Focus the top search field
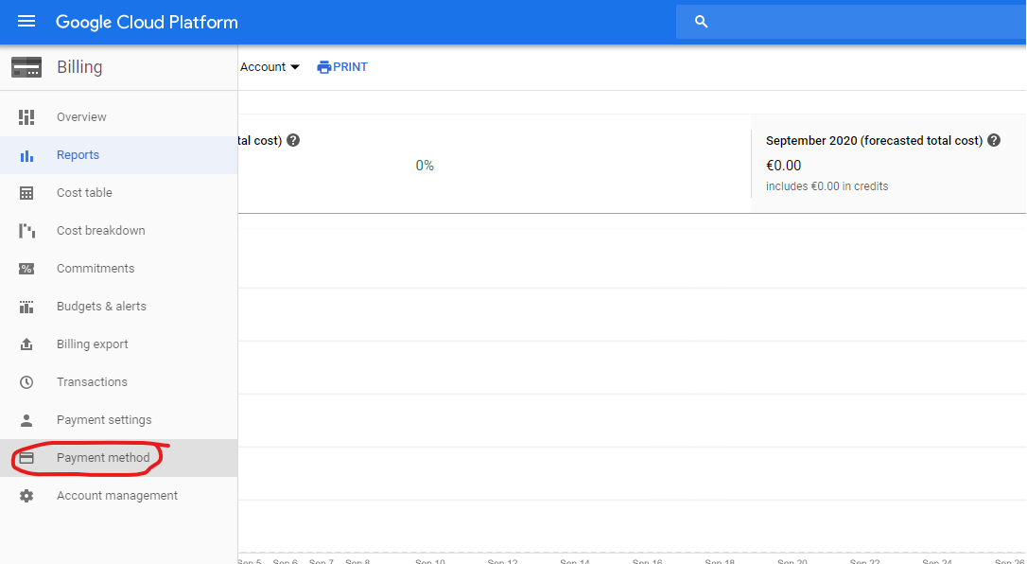This screenshot has width=1027, height=564. (x=851, y=22)
